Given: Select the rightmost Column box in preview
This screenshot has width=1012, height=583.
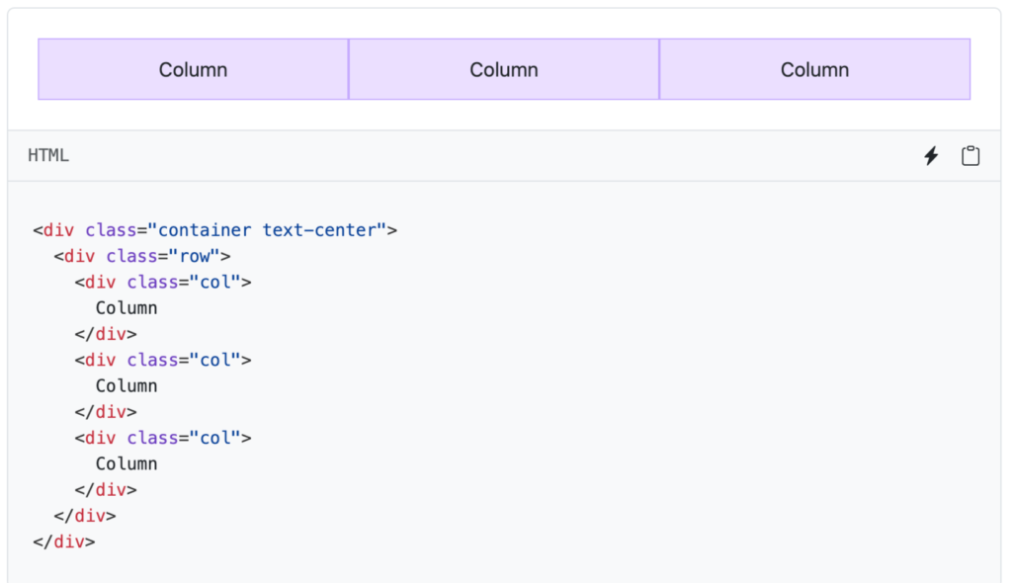Looking at the screenshot, I should (814, 69).
